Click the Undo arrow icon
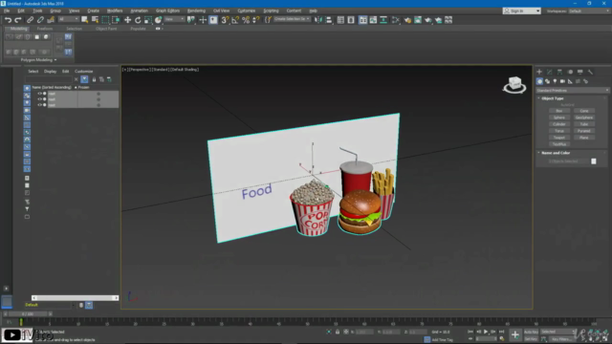612x344 pixels. [x=8, y=20]
